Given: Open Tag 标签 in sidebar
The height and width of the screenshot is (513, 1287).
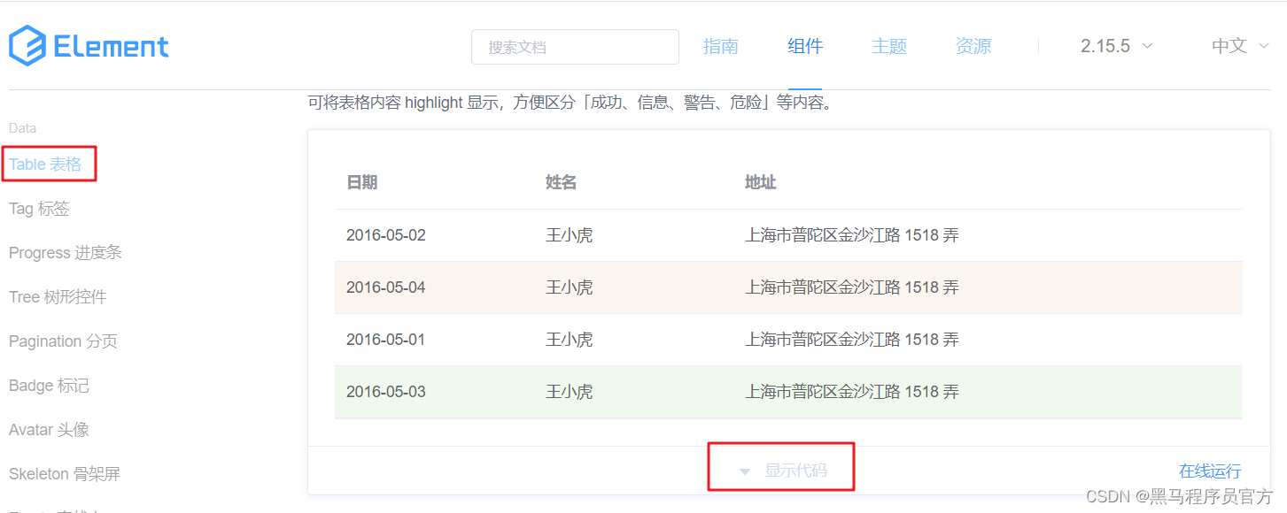Looking at the screenshot, I should tap(39, 209).
